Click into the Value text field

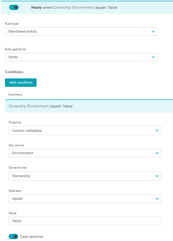[85, 221]
